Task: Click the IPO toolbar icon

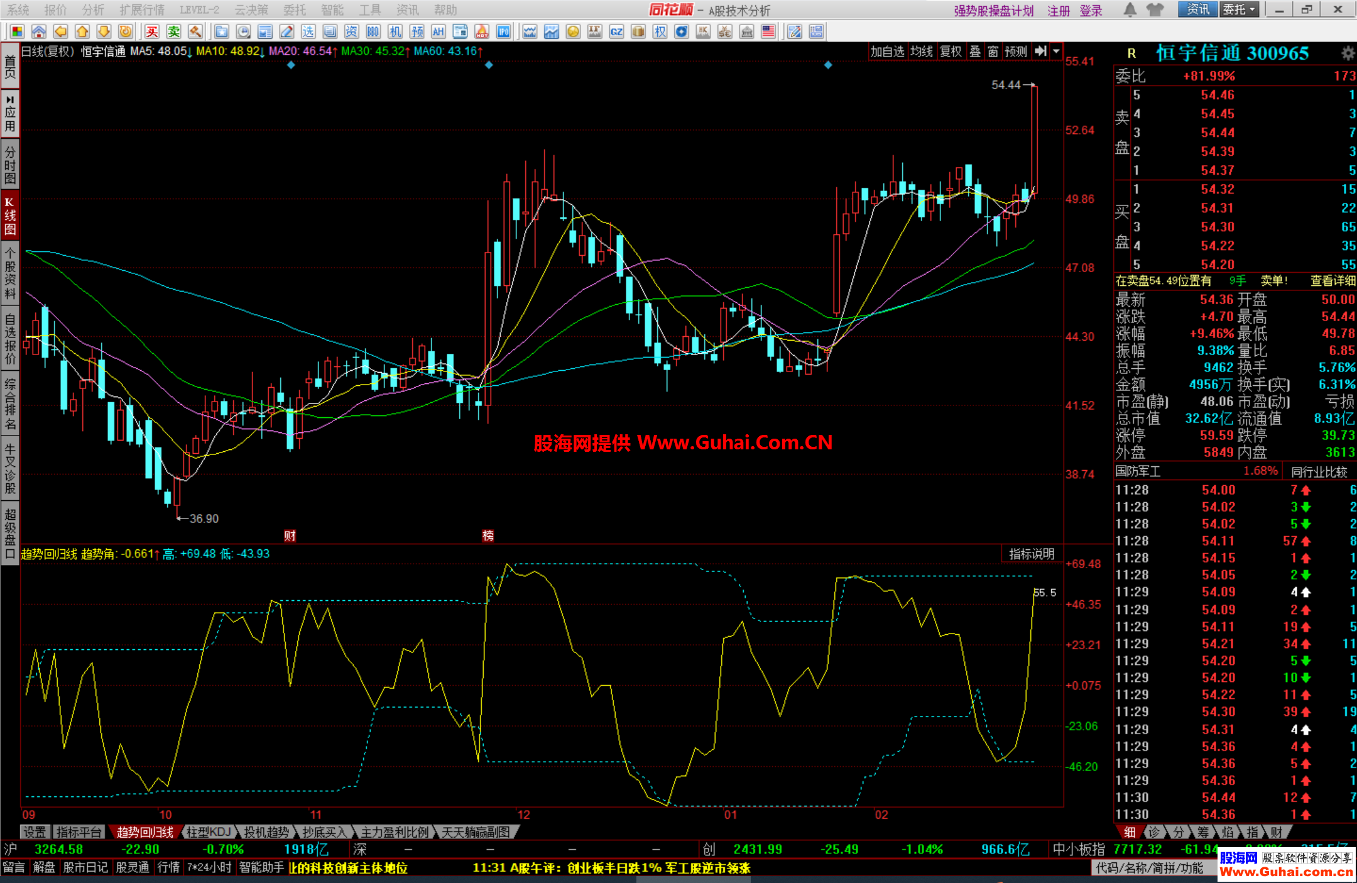Action: (503, 31)
